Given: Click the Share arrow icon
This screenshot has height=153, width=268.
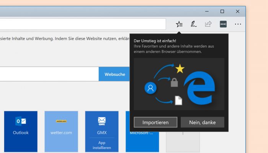Looking at the screenshot, I should pos(208,24).
